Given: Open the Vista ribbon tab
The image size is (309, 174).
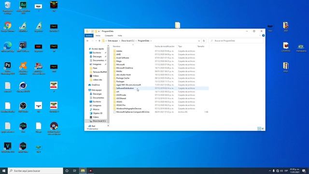Looking at the screenshot, I should 120,36.
